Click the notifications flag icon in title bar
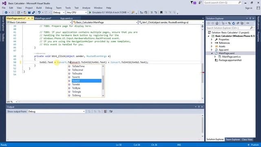 point(193,3)
